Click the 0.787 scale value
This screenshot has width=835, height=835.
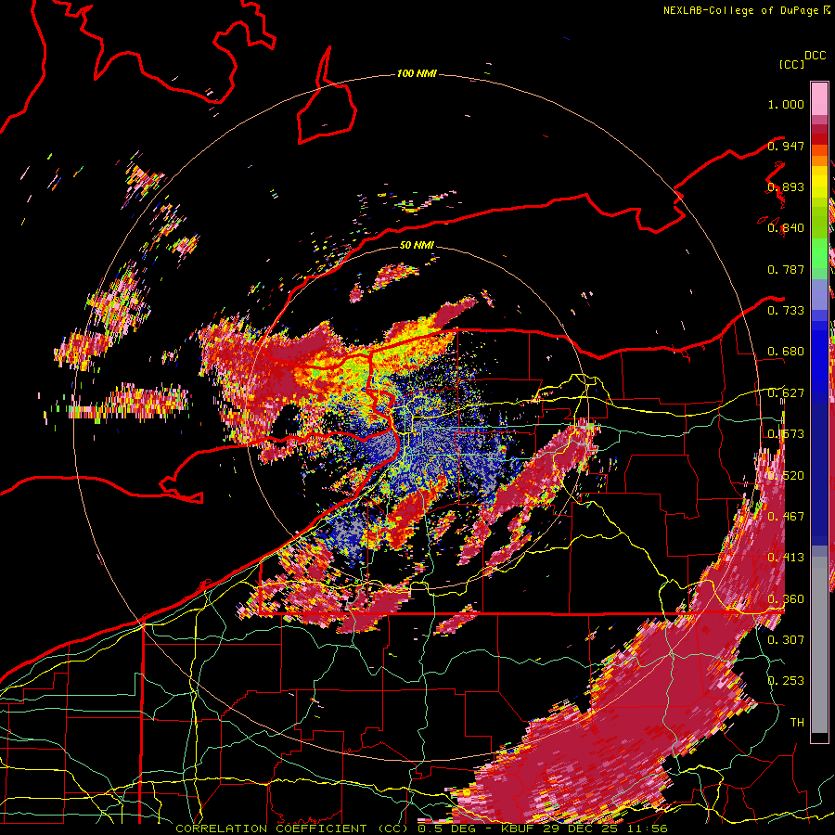tap(786, 269)
